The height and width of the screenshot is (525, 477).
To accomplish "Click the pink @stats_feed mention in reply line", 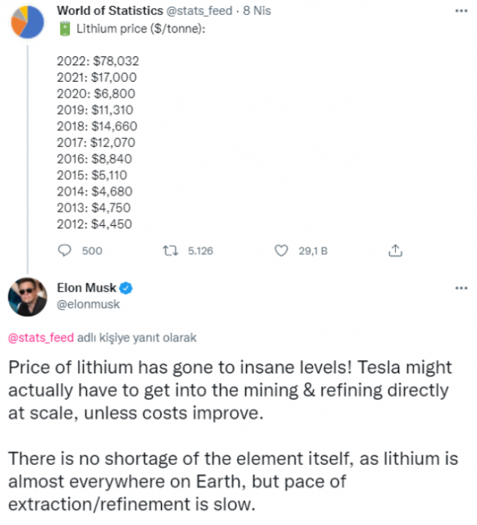I will tap(40, 337).
